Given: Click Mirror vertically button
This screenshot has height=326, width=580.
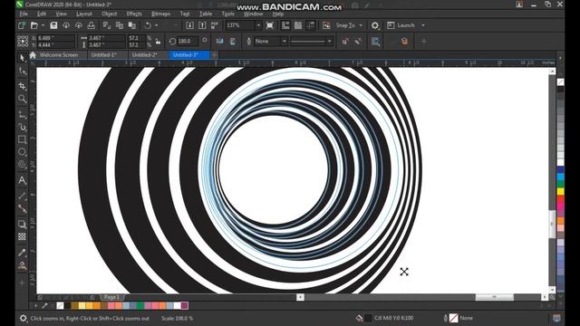Looking at the screenshot, I should pos(233,41).
